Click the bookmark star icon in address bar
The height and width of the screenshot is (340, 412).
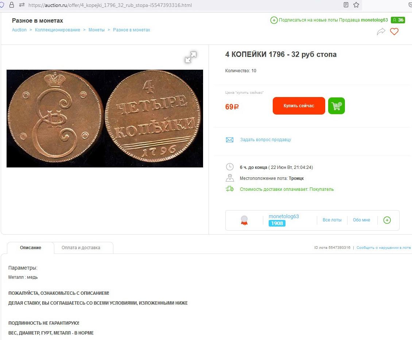[x=356, y=5]
